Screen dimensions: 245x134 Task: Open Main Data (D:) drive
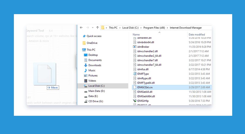(x=97, y=91)
